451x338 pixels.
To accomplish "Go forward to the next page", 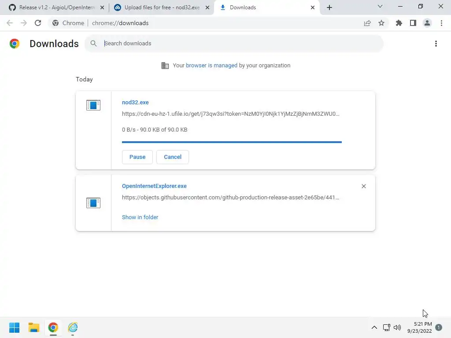I will [x=24, y=23].
